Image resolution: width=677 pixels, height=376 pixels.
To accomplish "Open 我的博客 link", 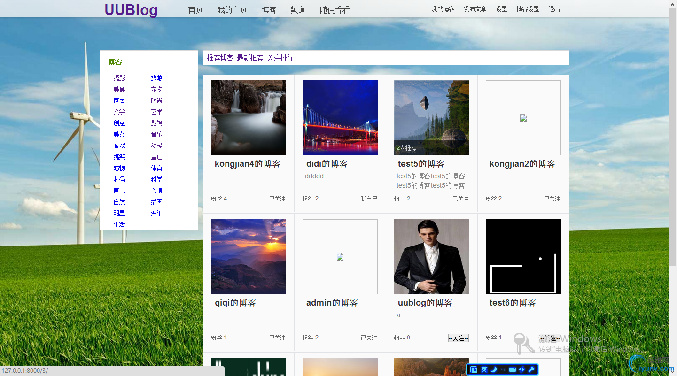I will (x=443, y=9).
